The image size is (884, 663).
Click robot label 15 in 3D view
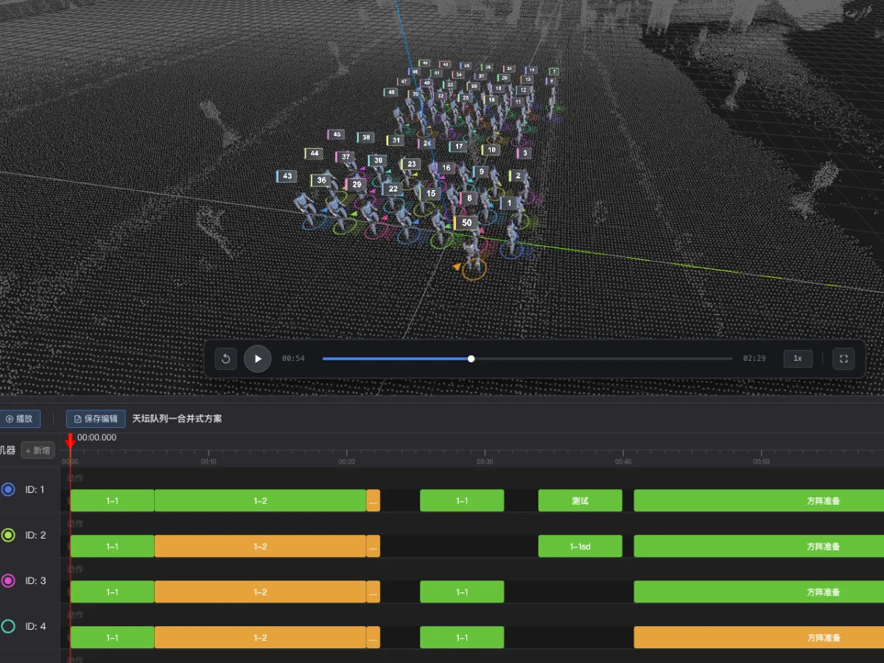[x=430, y=194]
